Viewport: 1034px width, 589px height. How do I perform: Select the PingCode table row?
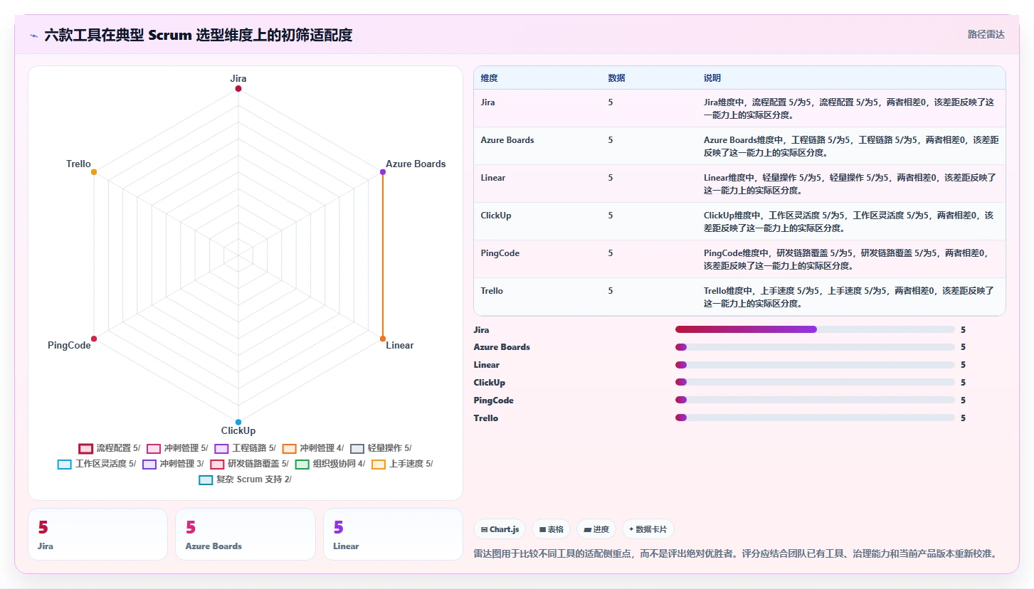[739, 259]
